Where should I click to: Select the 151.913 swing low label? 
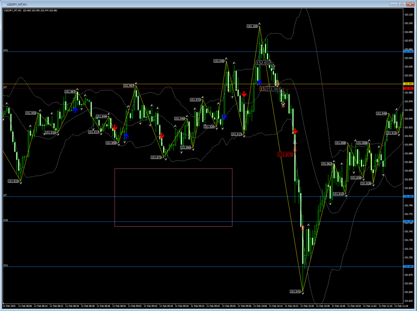[x=237, y=134]
